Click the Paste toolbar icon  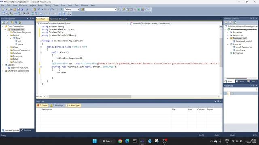coord(35,10)
